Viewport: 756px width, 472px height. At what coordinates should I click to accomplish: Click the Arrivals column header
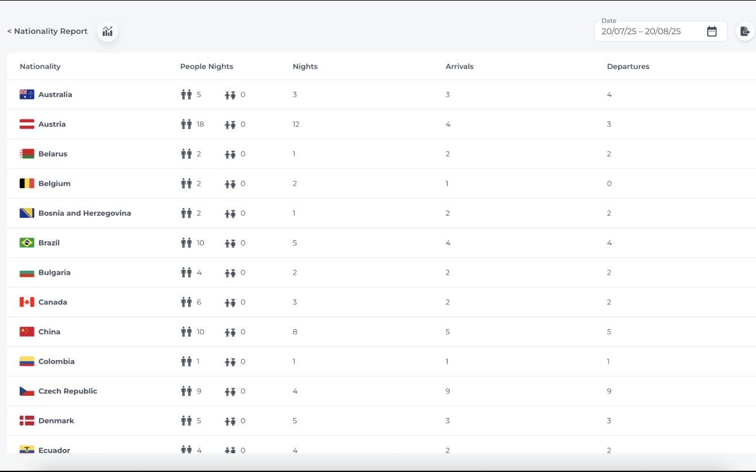tap(460, 67)
